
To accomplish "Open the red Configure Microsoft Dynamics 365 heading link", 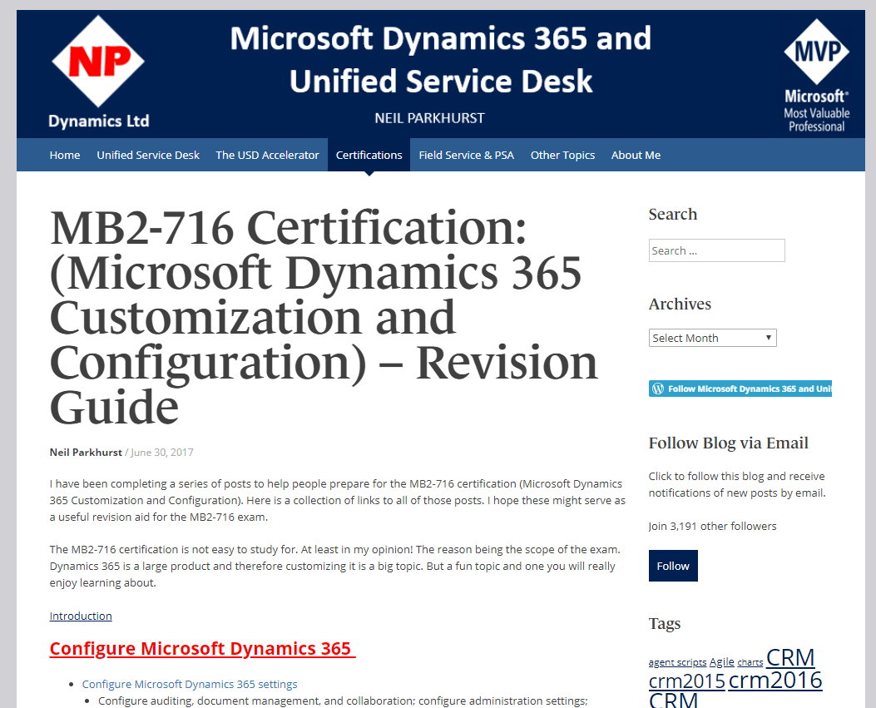I will pyautogui.click(x=202, y=649).
